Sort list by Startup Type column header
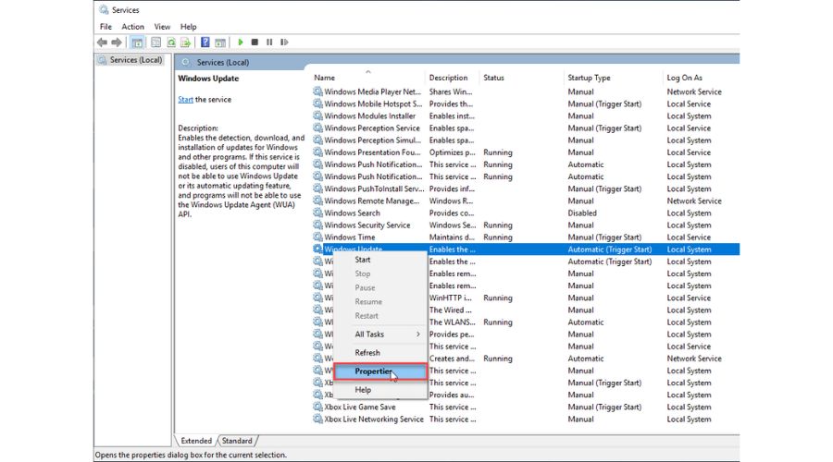833x462 pixels. click(590, 78)
